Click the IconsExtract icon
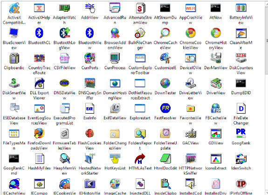The width and height of the screenshot is (268, 195). pyautogui.click(x=216, y=158)
